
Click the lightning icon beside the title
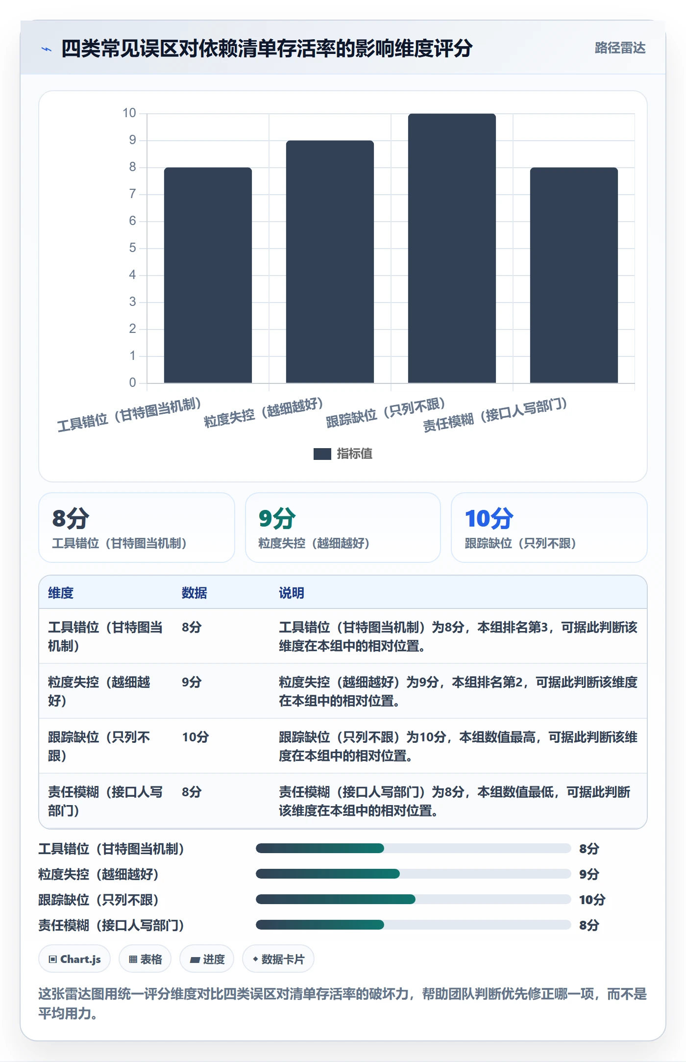click(x=47, y=49)
